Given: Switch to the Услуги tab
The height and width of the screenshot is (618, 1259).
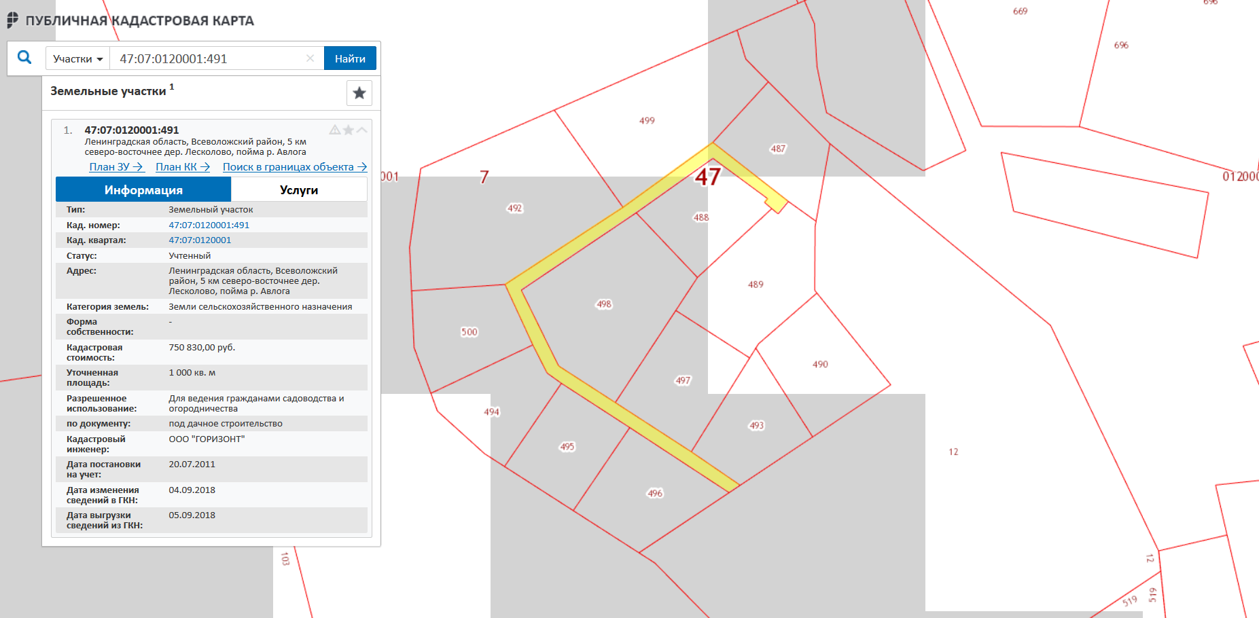Looking at the screenshot, I should (299, 190).
